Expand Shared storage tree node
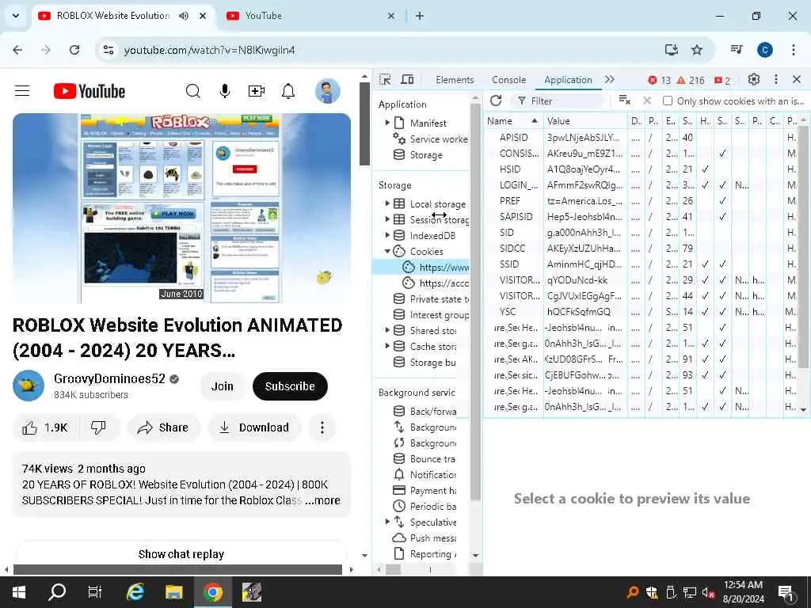Screen dimensions: 811x608 point(387,330)
